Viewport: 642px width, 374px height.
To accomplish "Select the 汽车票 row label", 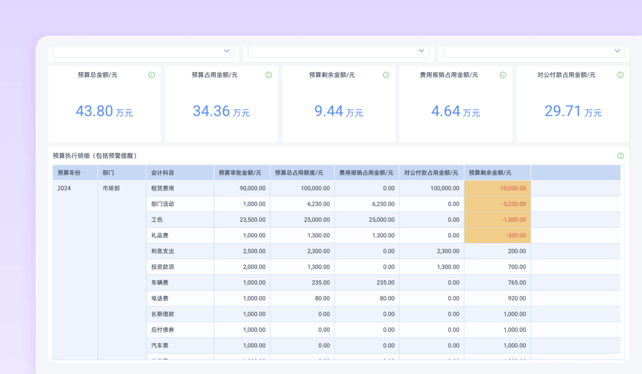I will tap(160, 345).
